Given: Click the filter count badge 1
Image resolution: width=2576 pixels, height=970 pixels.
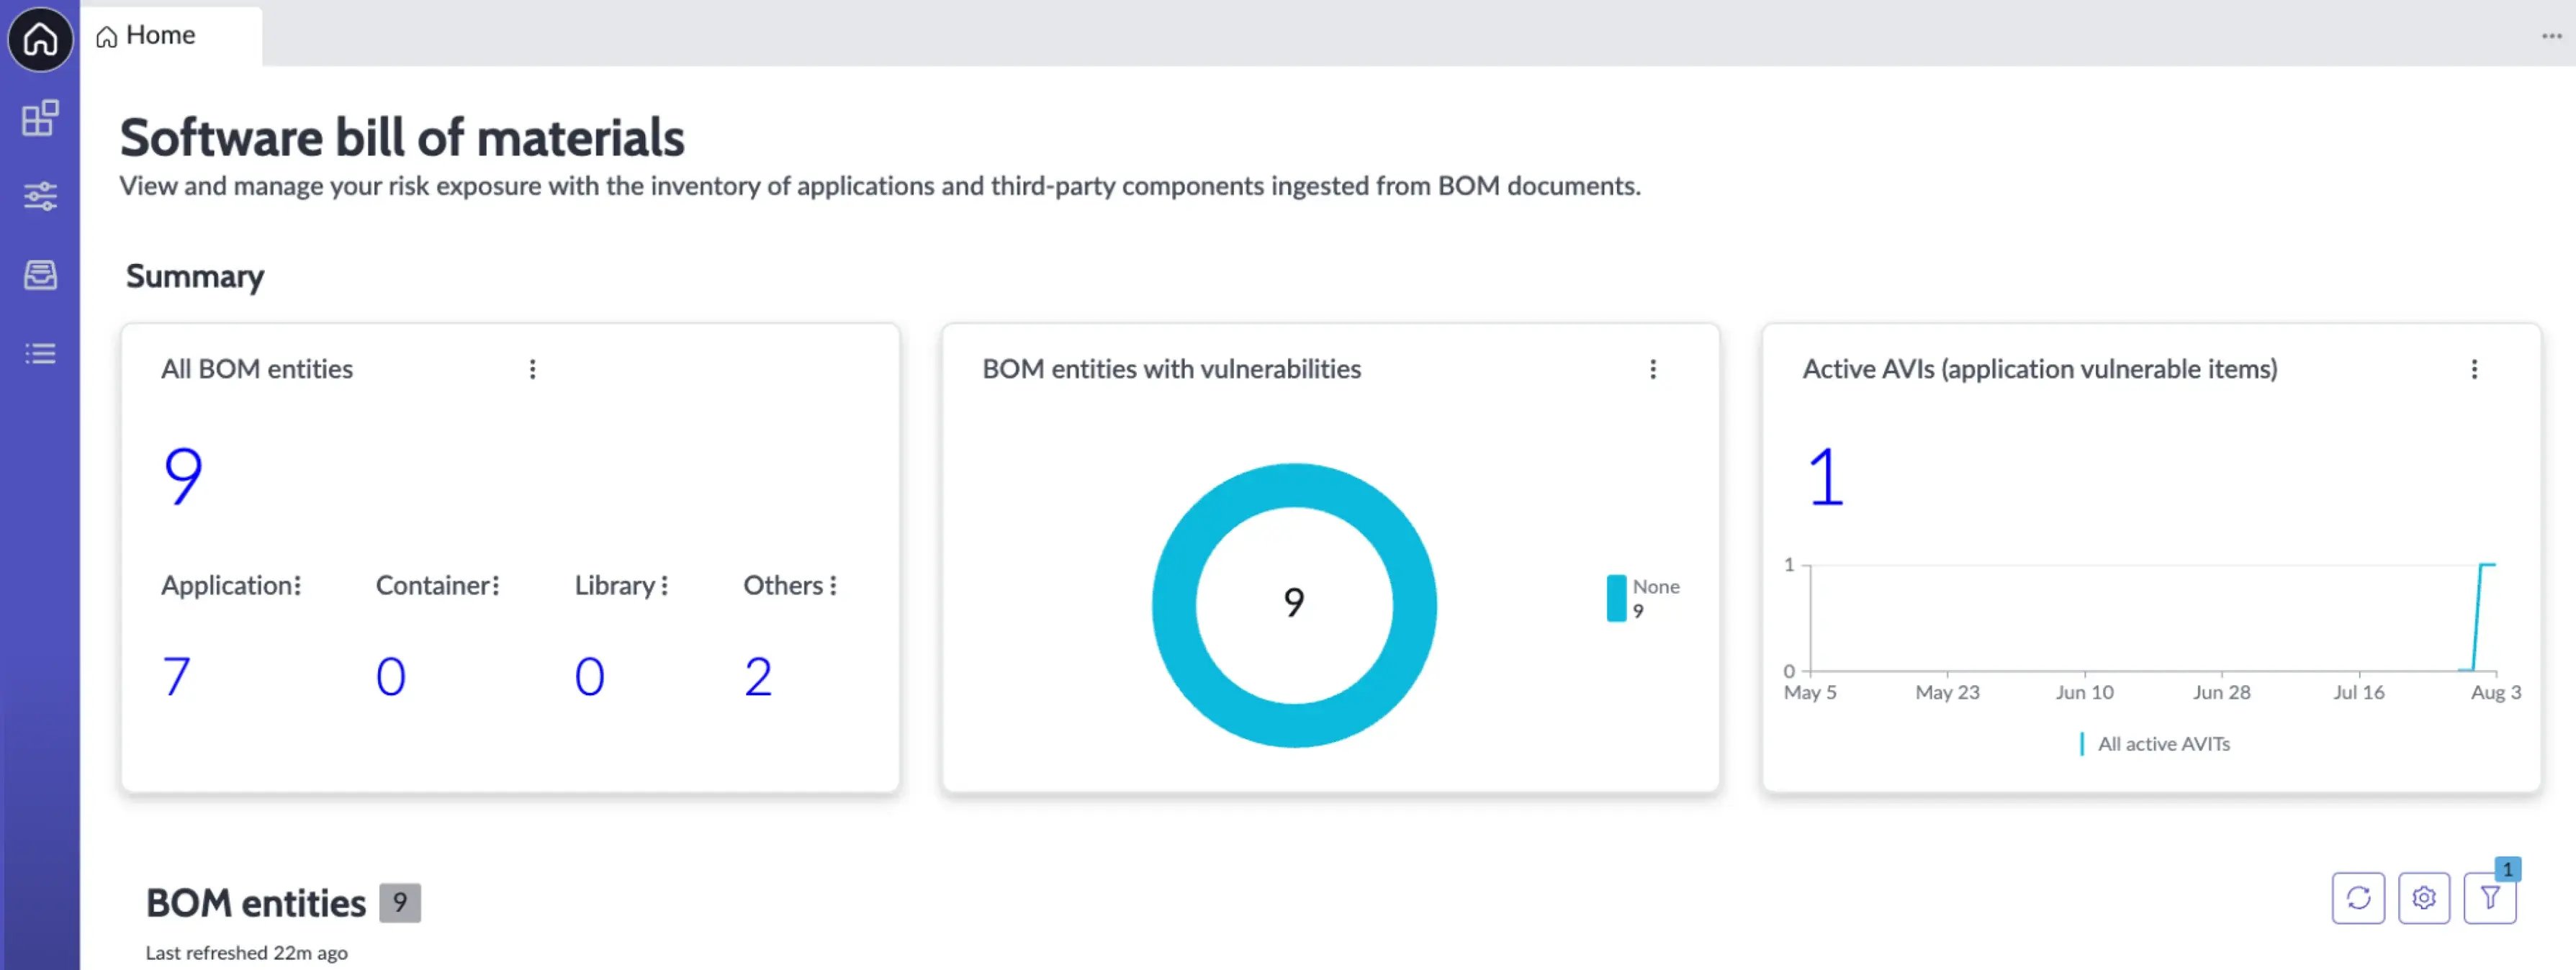Looking at the screenshot, I should pyautogui.click(x=2507, y=870).
